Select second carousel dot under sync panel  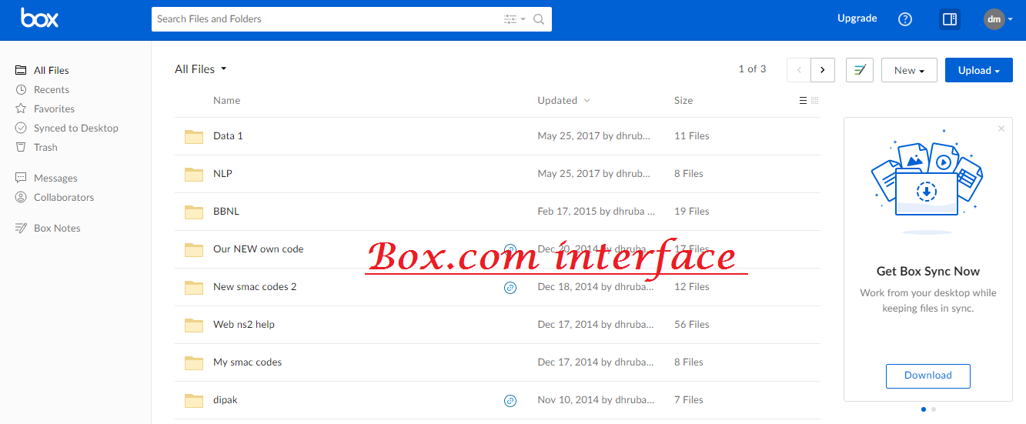(934, 409)
